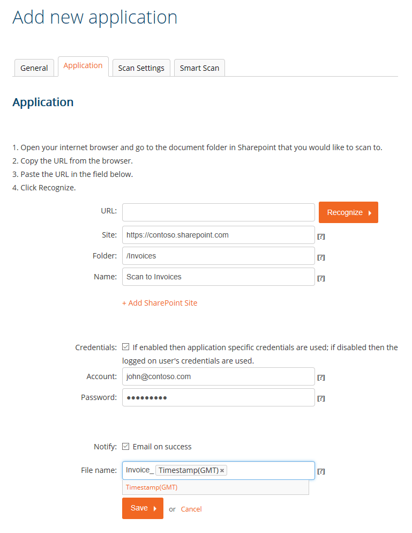This screenshot has width=412, height=533.
Task: Remove the Timestamp(GMT) tag with x
Action: tap(222, 470)
